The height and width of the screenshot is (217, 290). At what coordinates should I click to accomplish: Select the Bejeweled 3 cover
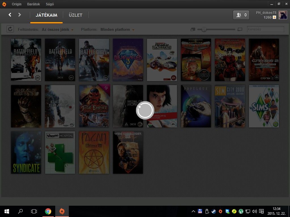click(128, 60)
